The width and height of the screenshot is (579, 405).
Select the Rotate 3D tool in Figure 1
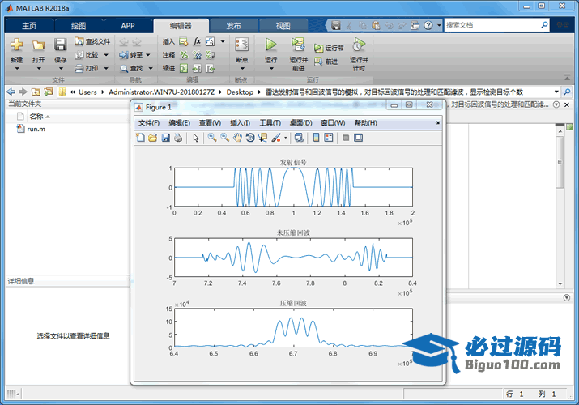(250, 138)
